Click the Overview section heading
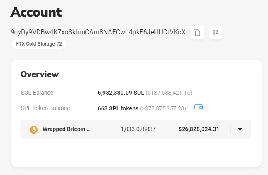 point(40,74)
